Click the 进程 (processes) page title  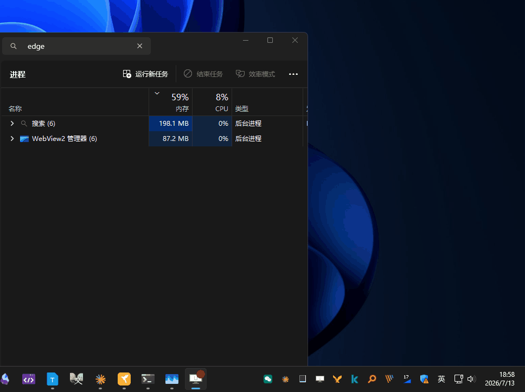(18, 74)
